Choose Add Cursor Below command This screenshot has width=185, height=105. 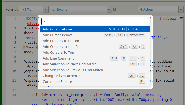(95, 35)
